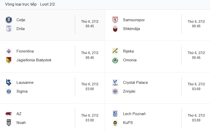Click the Rijeka team crest
The image size is (210, 131).
click(115, 51)
